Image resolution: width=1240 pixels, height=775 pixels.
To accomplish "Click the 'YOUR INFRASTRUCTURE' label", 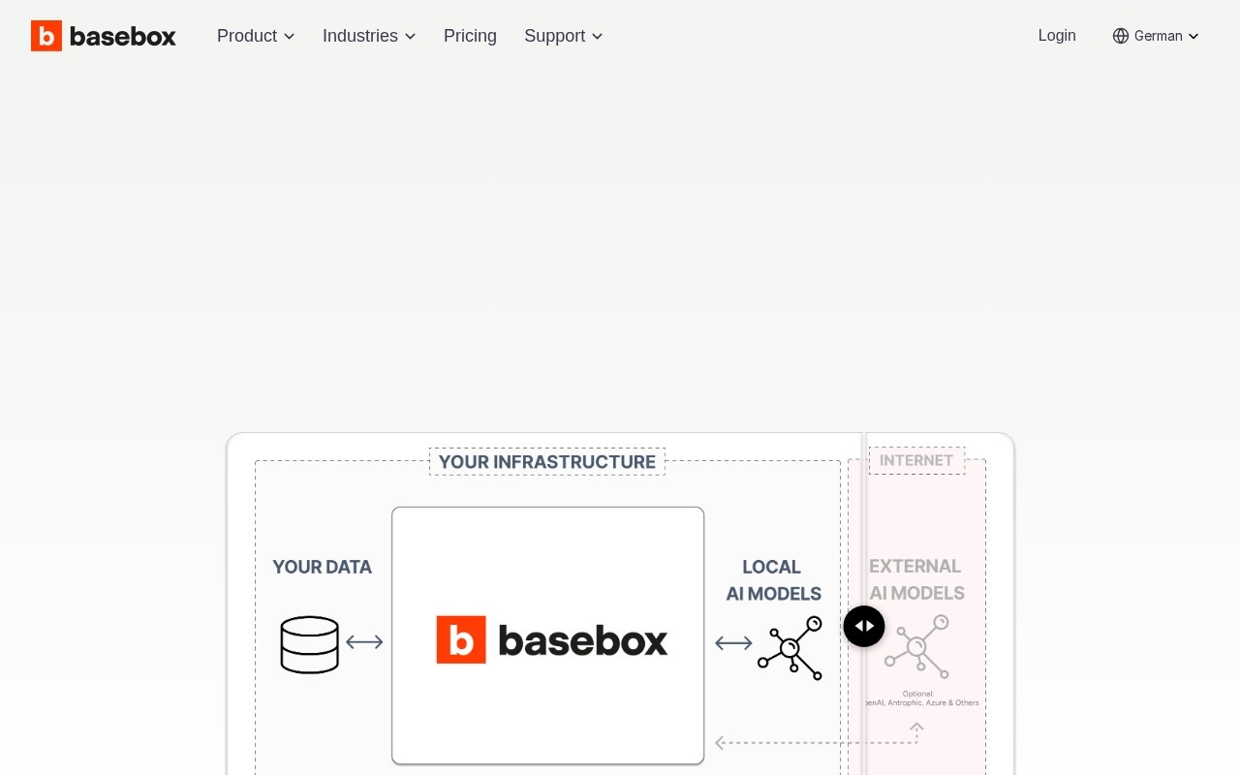I will click(x=547, y=462).
